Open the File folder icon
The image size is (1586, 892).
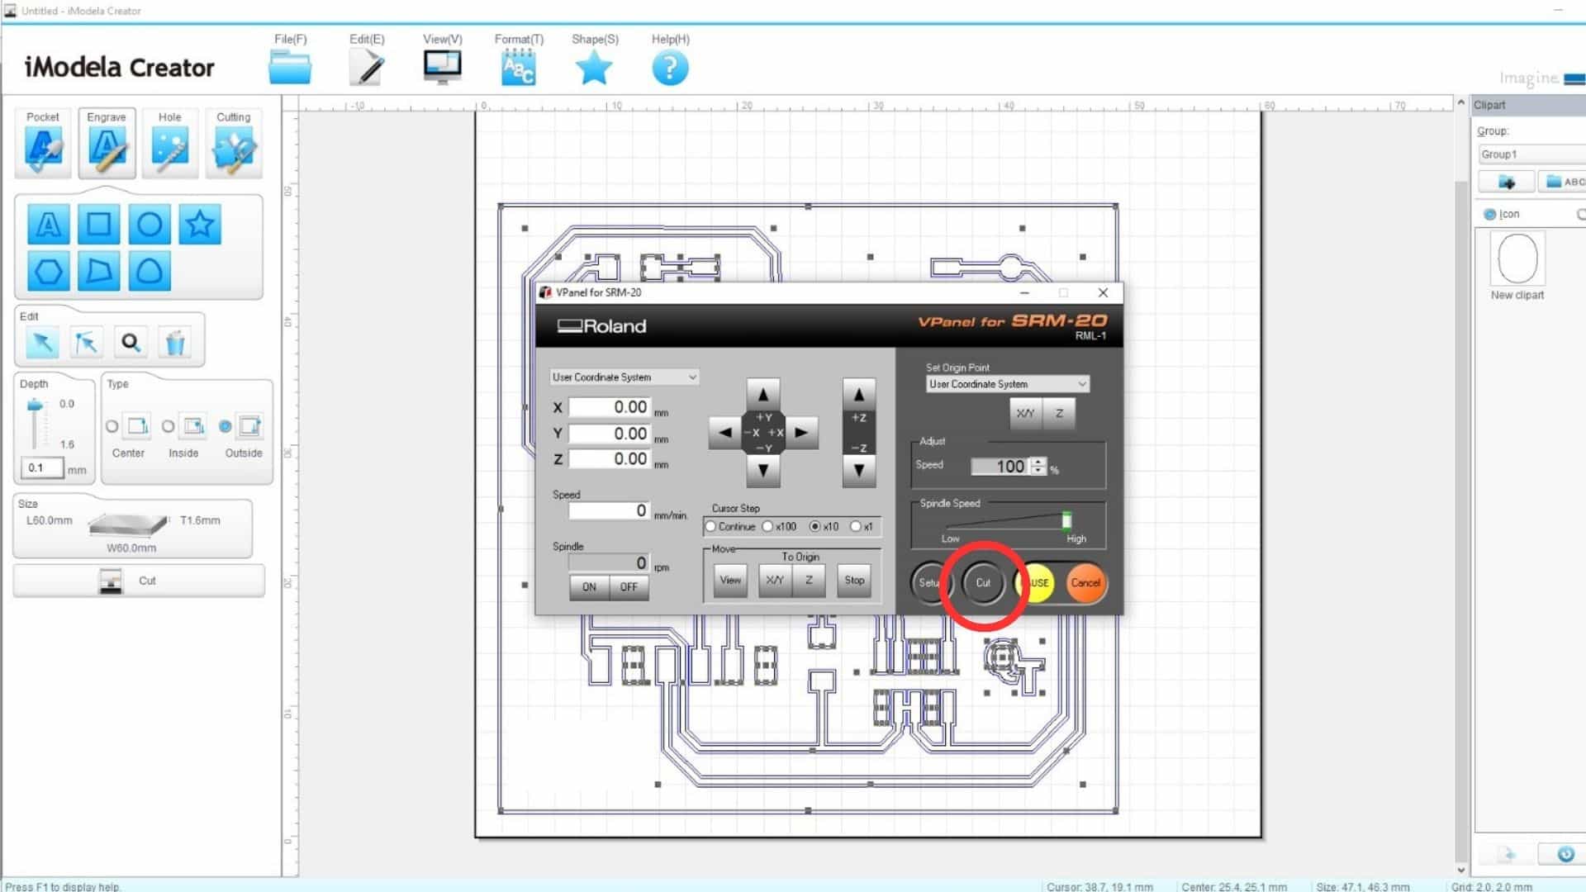[290, 68]
